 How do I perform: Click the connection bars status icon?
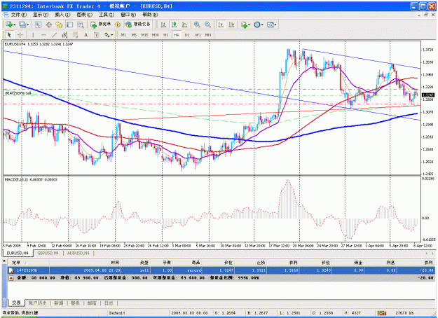381,312
